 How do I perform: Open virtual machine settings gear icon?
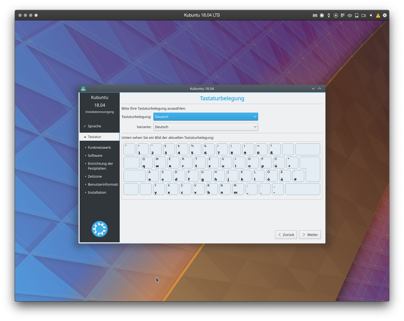click(385, 15)
